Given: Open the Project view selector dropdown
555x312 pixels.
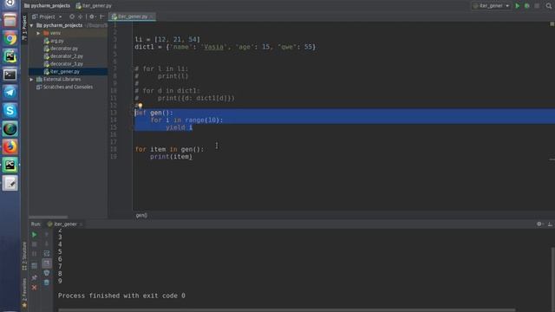Looking at the screenshot, I should (47, 16).
